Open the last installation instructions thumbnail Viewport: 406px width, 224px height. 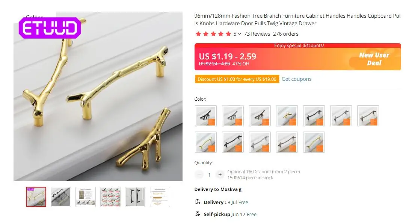pos(160,197)
